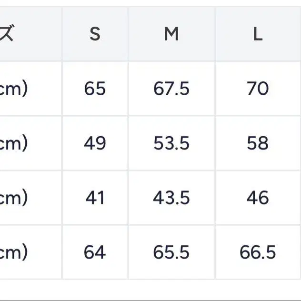Click the L size column header
This screenshot has width=301, height=301.
click(x=258, y=34)
